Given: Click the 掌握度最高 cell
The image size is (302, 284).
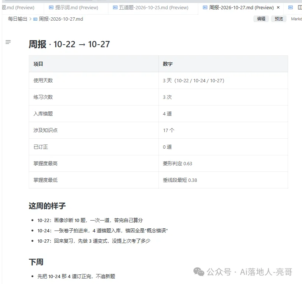Looking at the screenshot, I should coord(94,163).
